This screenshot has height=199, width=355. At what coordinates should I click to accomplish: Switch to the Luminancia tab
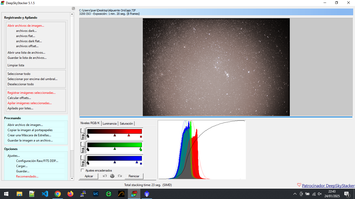click(109, 124)
